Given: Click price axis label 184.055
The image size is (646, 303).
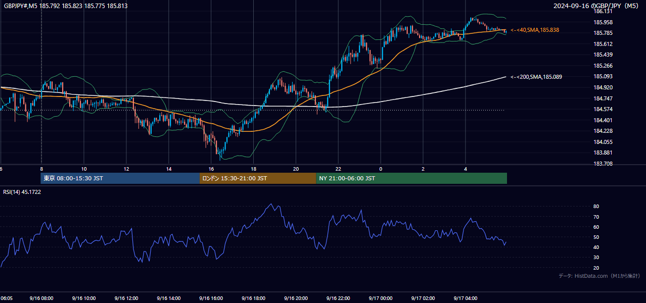Looking at the screenshot, I should [603, 142].
